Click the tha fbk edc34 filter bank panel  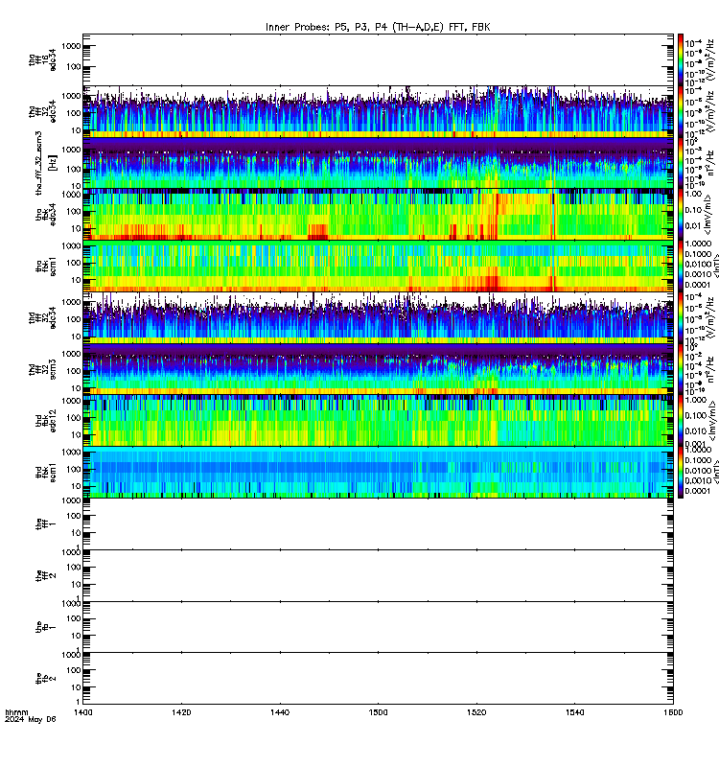[x=378, y=214]
